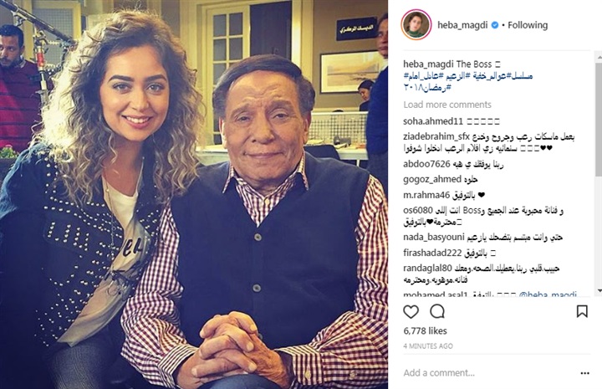Open the @heba_magdi mention in the last comment
The image size is (602, 389).
coord(548,295)
